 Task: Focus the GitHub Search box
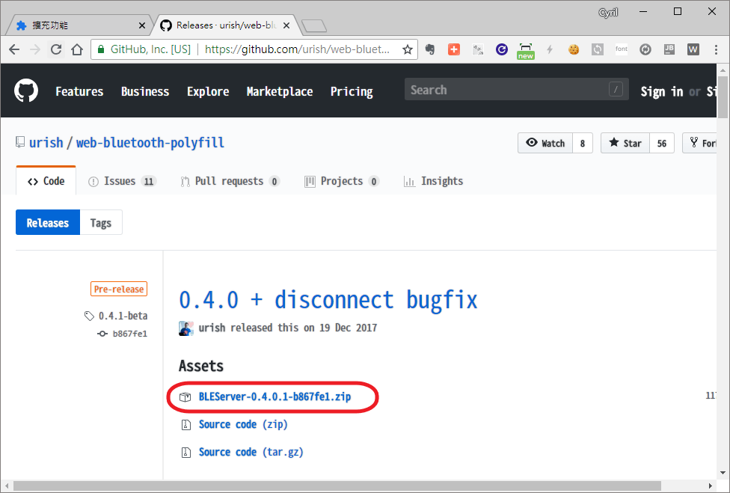516,89
